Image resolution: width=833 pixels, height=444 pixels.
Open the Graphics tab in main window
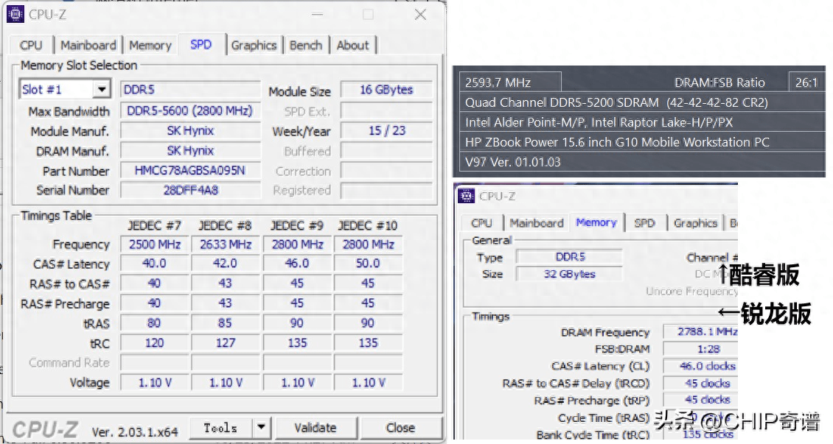(x=254, y=46)
